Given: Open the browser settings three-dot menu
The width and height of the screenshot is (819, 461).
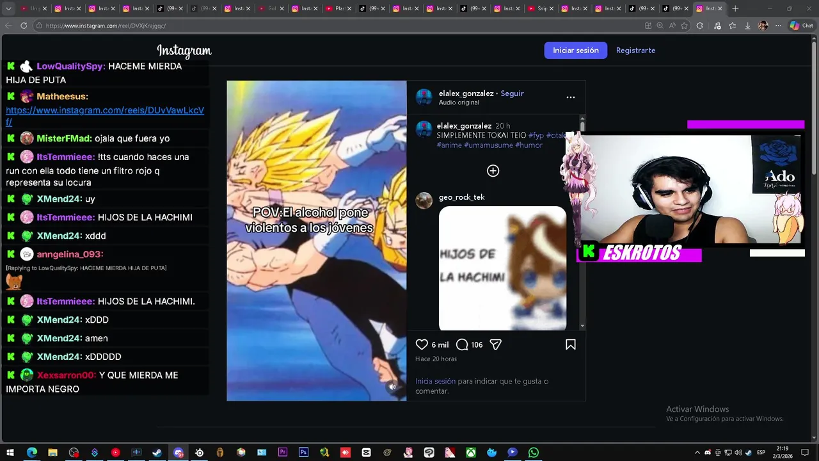Looking at the screenshot, I should pos(778,26).
